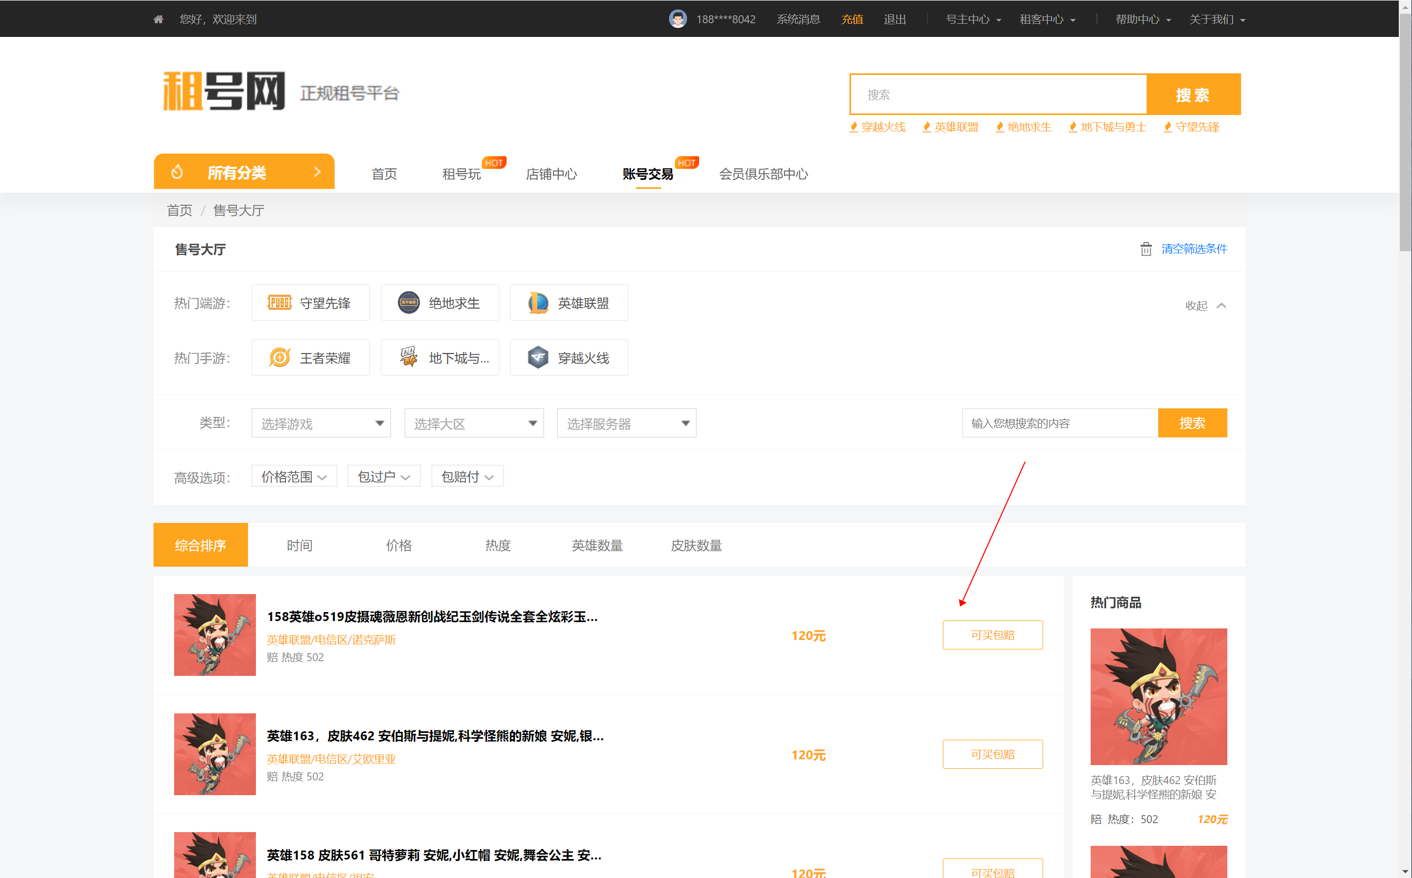1412x878 pixels.
Task: Open the 会员俱乐部中心 navigation item
Action: 763,174
